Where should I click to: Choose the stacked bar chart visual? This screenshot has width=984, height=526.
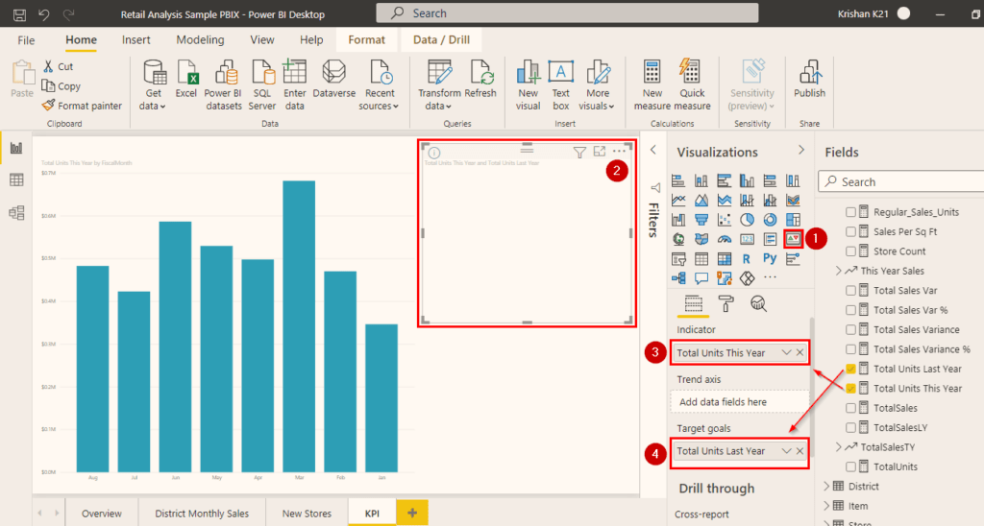pyautogui.click(x=678, y=181)
